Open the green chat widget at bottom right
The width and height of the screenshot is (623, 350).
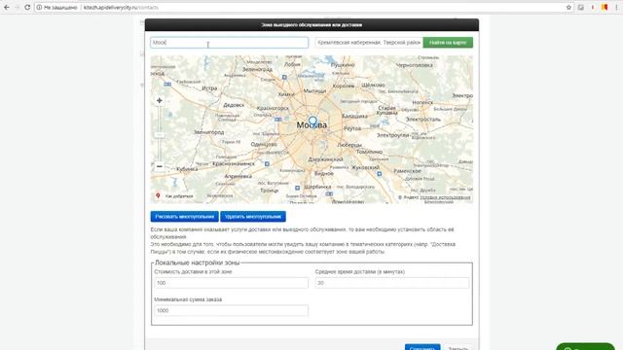point(585,346)
